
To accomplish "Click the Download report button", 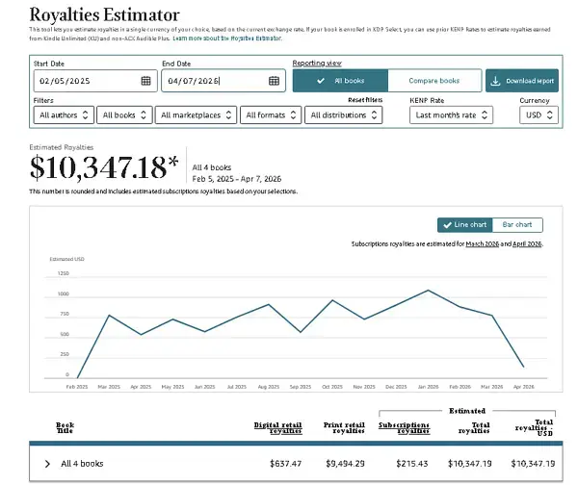I will click(x=522, y=81).
